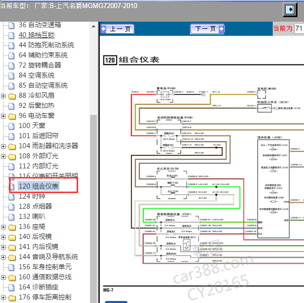
Task: Click the exit arrow icon at top right
Action: point(290,10)
